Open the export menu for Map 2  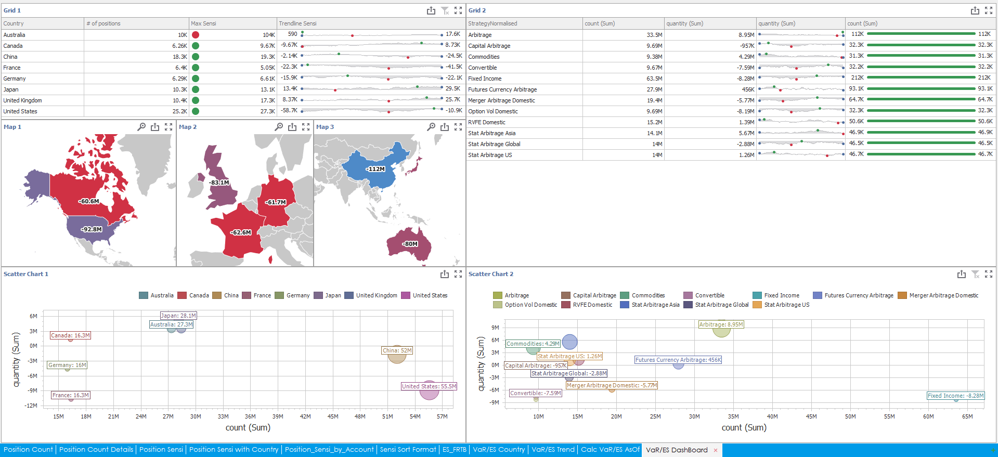point(292,127)
